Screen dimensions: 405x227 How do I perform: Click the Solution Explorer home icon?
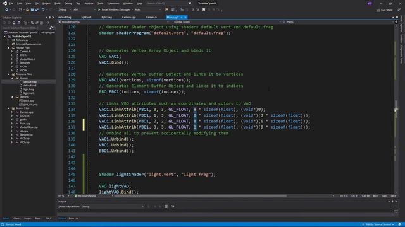pyautogui.click(x=14, y=23)
